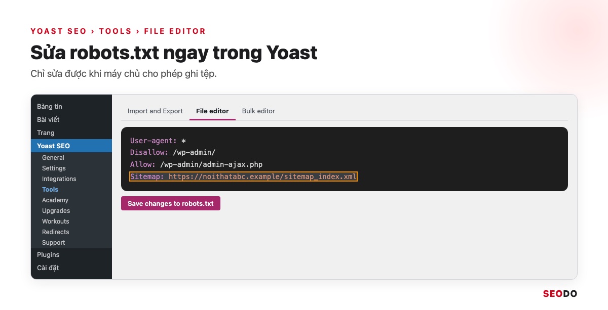Open Cài đặt in sidebar
This screenshot has width=608, height=310.
click(71, 268)
